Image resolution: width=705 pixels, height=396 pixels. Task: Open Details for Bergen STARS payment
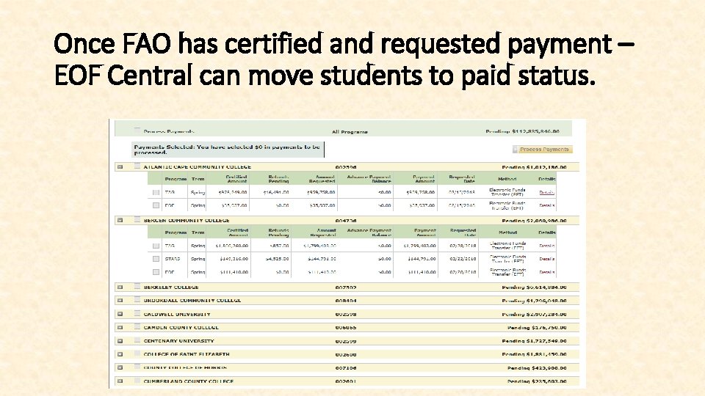[x=546, y=259]
